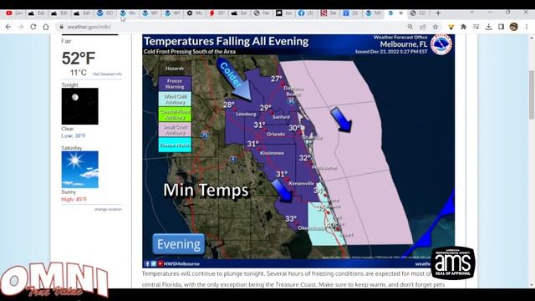Toggle the browser side panel
The height and width of the screenshot is (301, 535).
501,27
